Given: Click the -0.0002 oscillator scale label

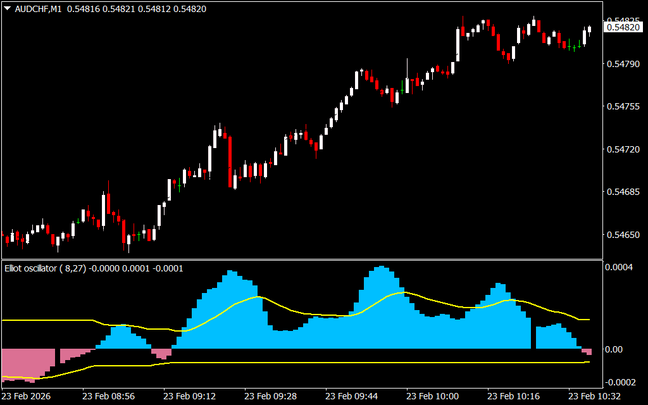Looking at the screenshot, I should 621,382.
